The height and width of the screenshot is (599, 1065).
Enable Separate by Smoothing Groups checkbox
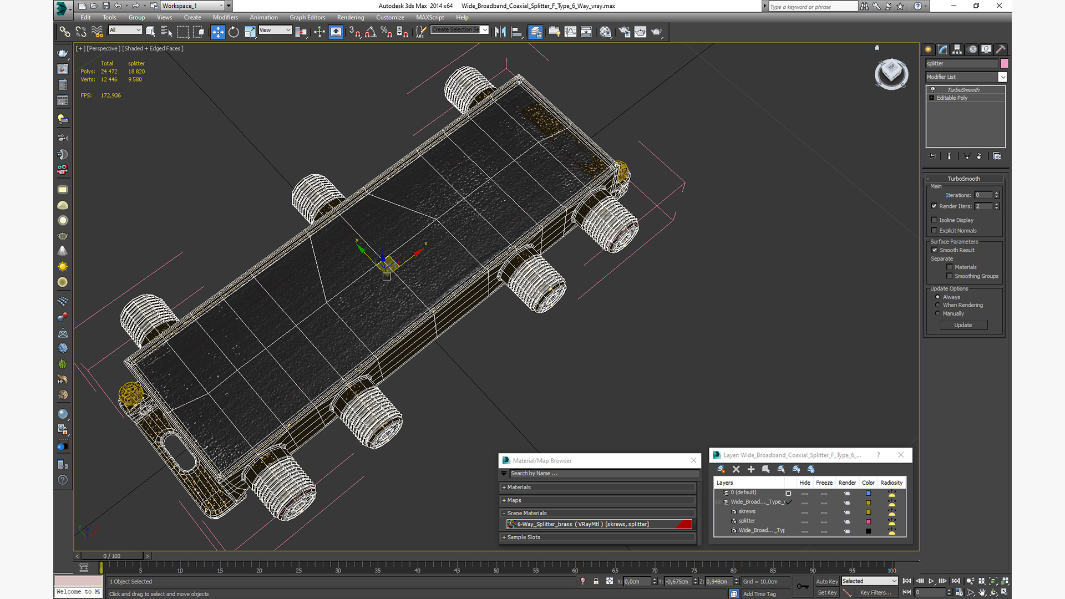tap(950, 276)
